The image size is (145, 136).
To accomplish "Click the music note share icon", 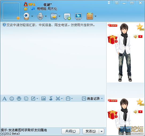I will point(51,98).
